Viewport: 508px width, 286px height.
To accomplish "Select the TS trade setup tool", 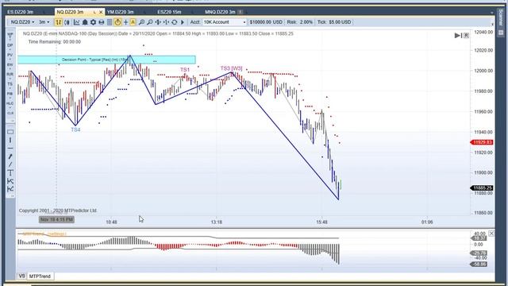I will [10, 85].
